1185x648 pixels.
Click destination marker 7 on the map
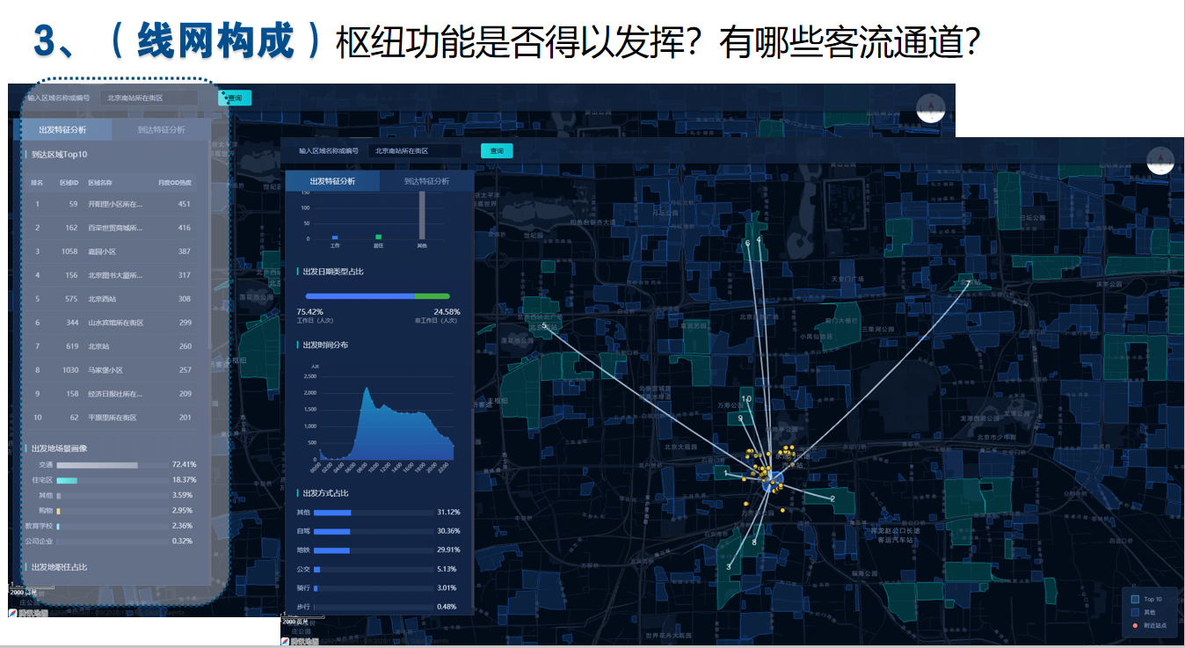[967, 283]
